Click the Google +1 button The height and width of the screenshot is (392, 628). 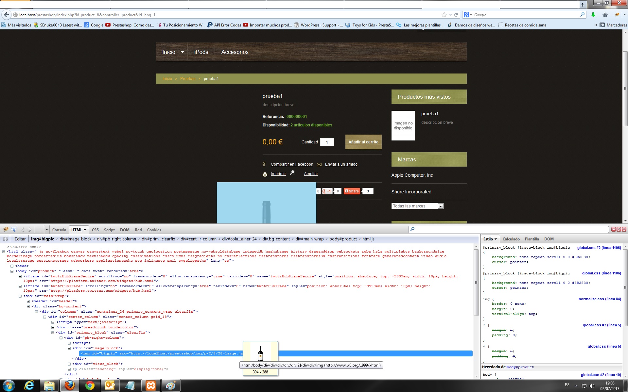(x=327, y=191)
